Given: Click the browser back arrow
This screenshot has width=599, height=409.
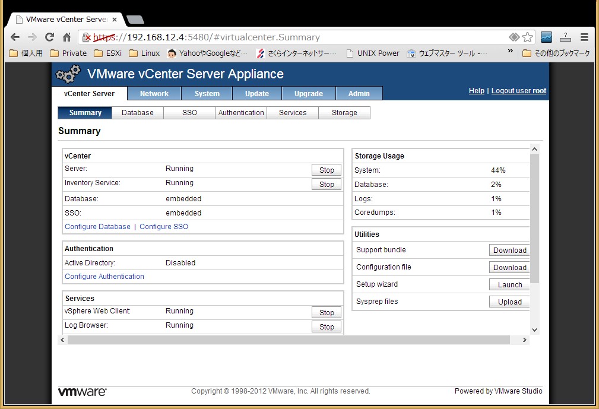Looking at the screenshot, I should (x=15, y=37).
